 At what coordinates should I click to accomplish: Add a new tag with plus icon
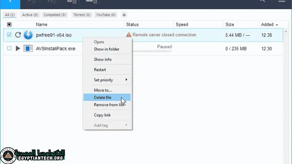click(x=124, y=15)
